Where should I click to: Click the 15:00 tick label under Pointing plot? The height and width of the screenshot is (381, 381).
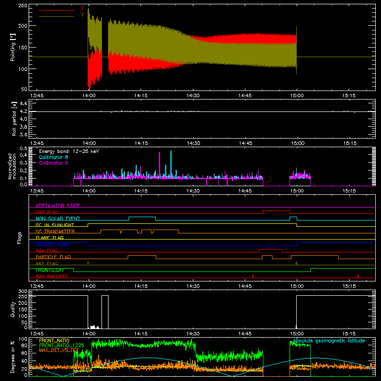tap(297, 96)
